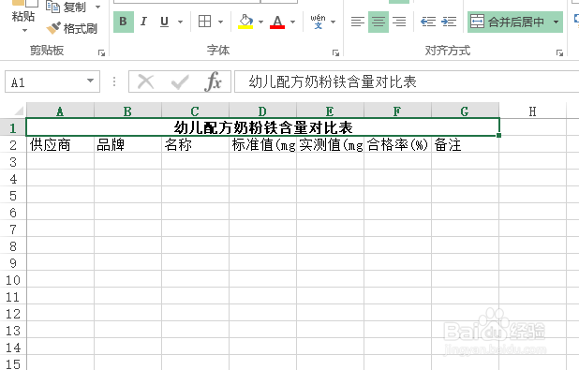Open borders dropdown arrow
The image size is (579, 370).
[220, 22]
